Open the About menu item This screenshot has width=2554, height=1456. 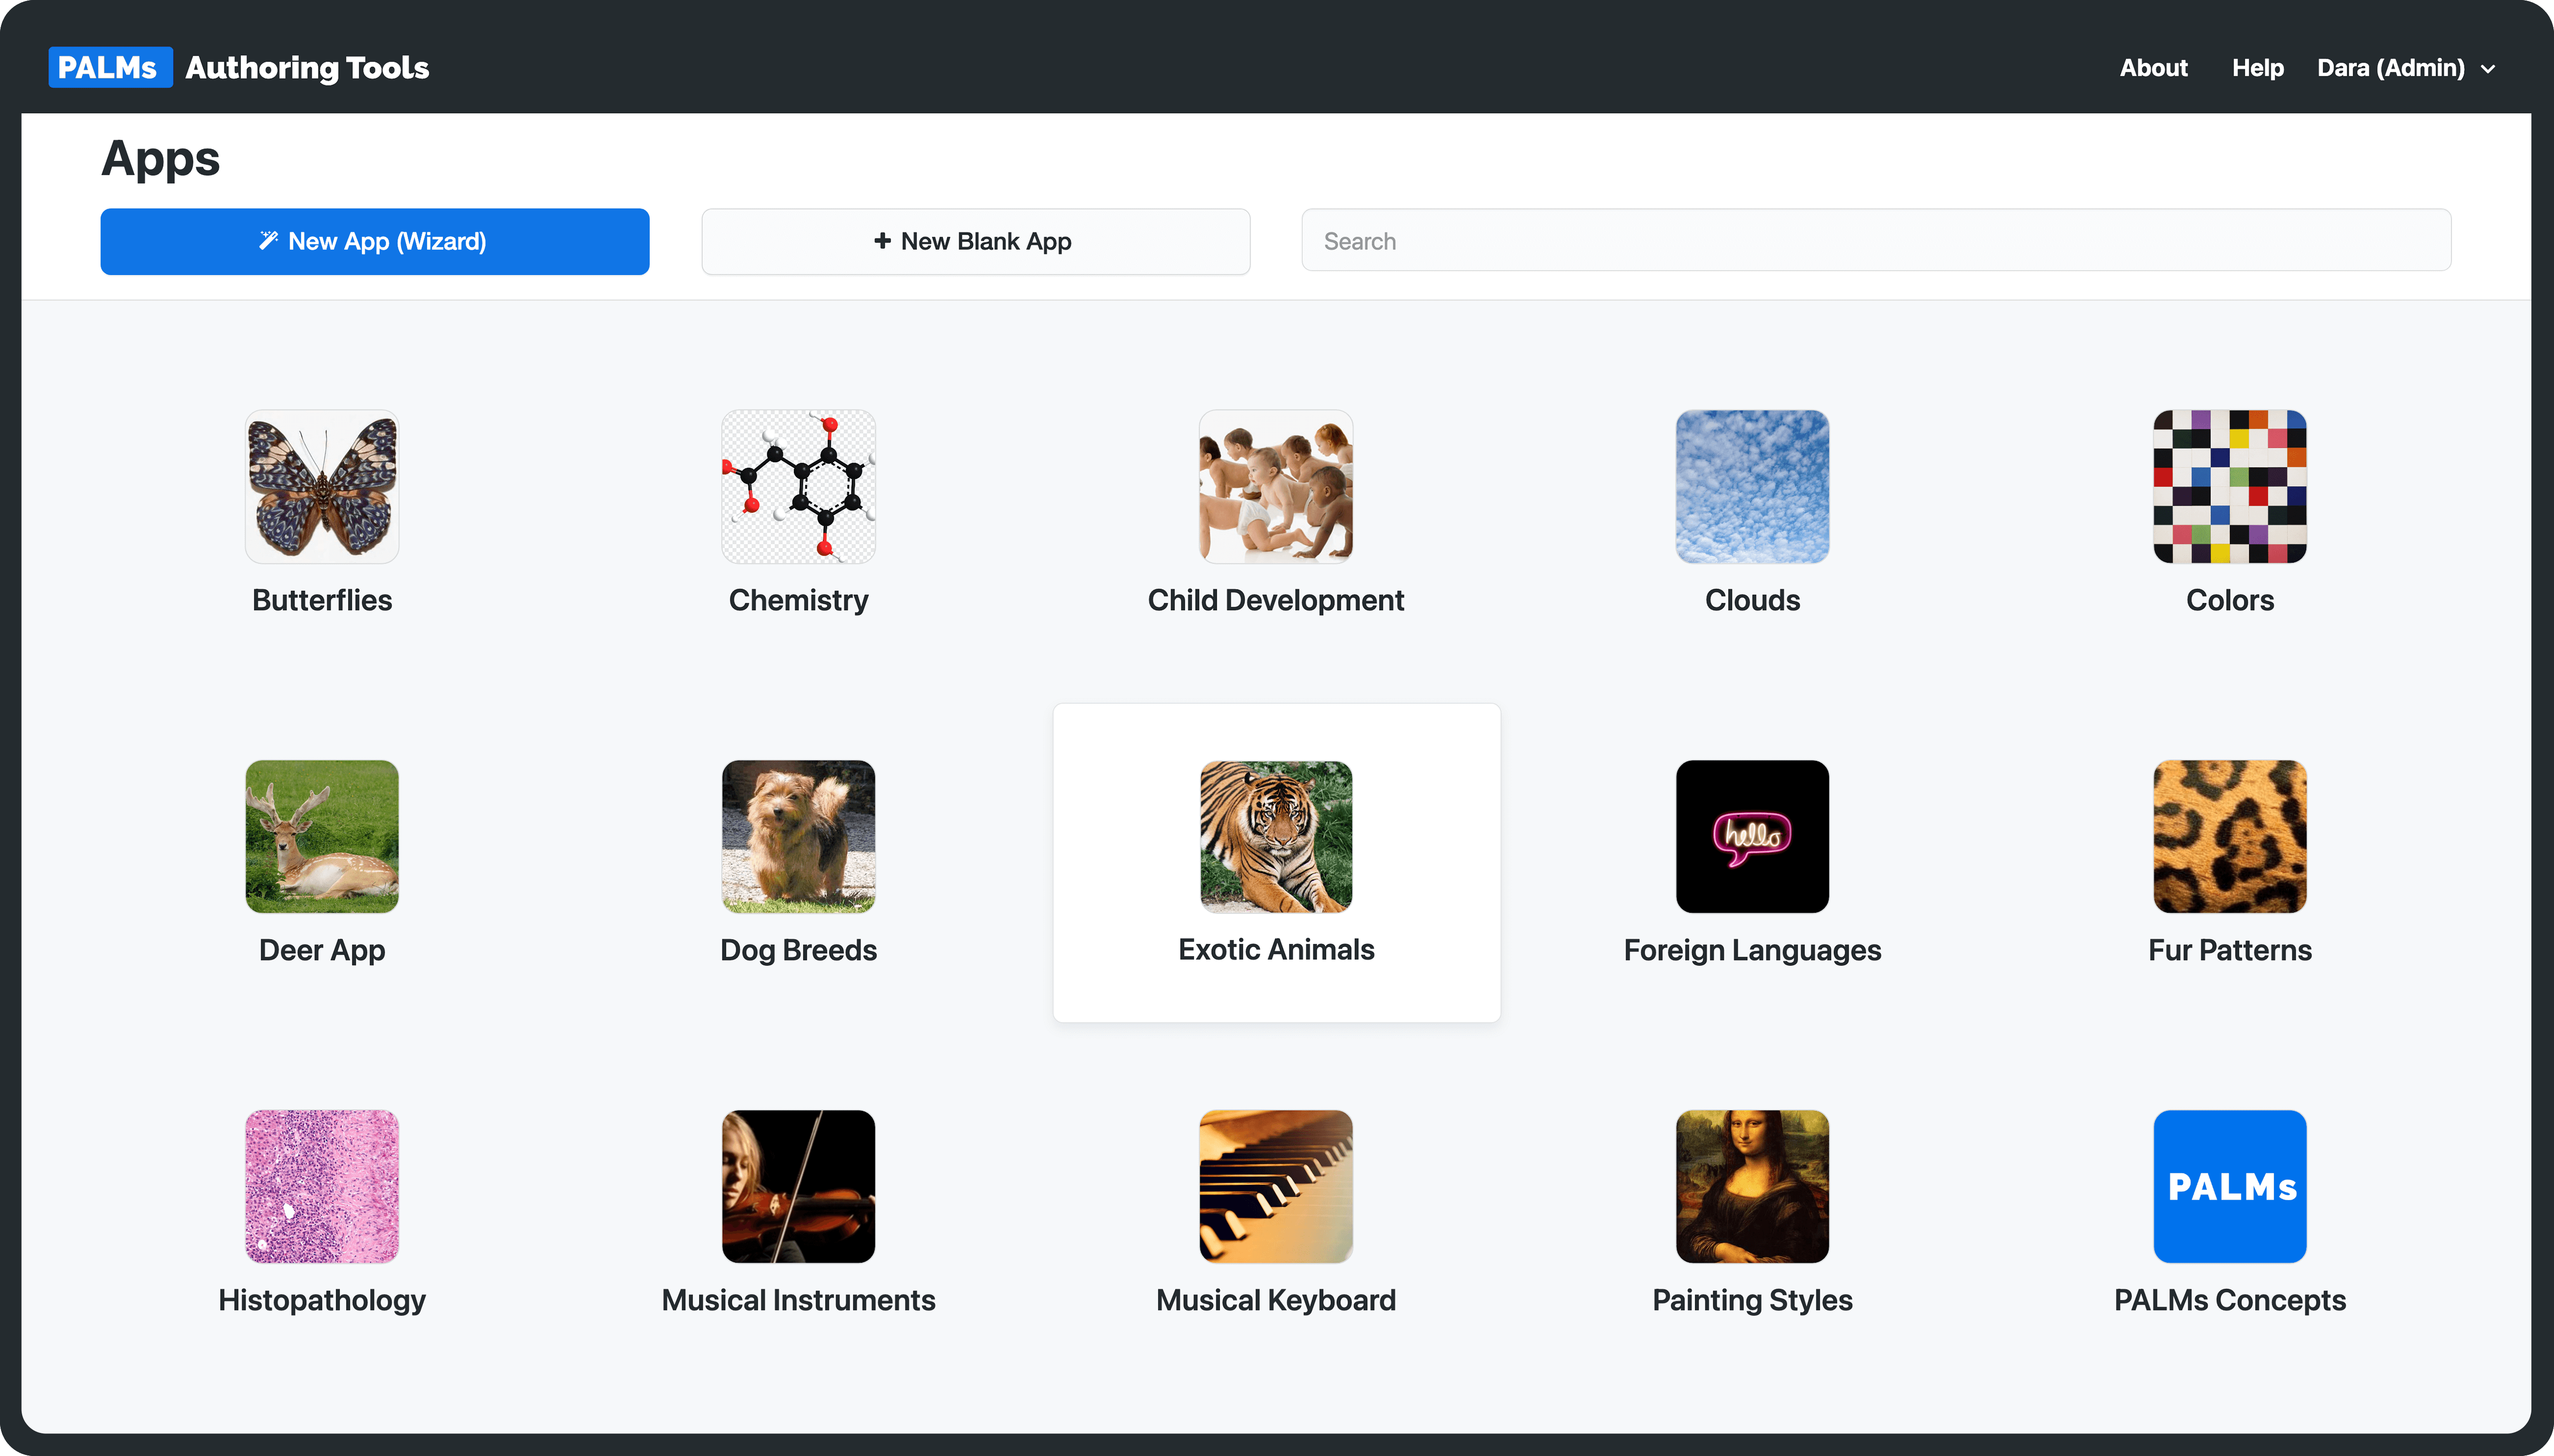(2153, 68)
